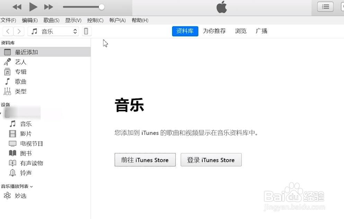Go back with the left arrow button
The image size is (344, 219).
click(x=8, y=31)
